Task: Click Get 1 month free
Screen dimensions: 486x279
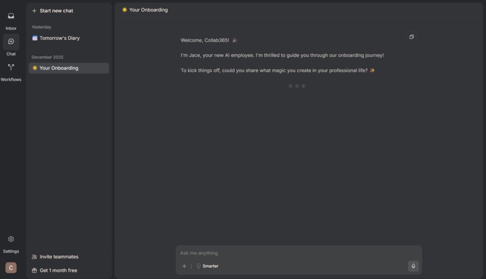Action: pos(58,270)
